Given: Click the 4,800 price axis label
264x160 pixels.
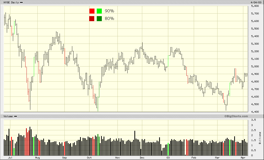Looking at the screenshot, I should pos(255,82).
